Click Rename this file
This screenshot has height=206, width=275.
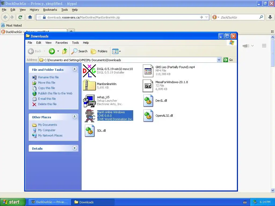tap(48, 77)
